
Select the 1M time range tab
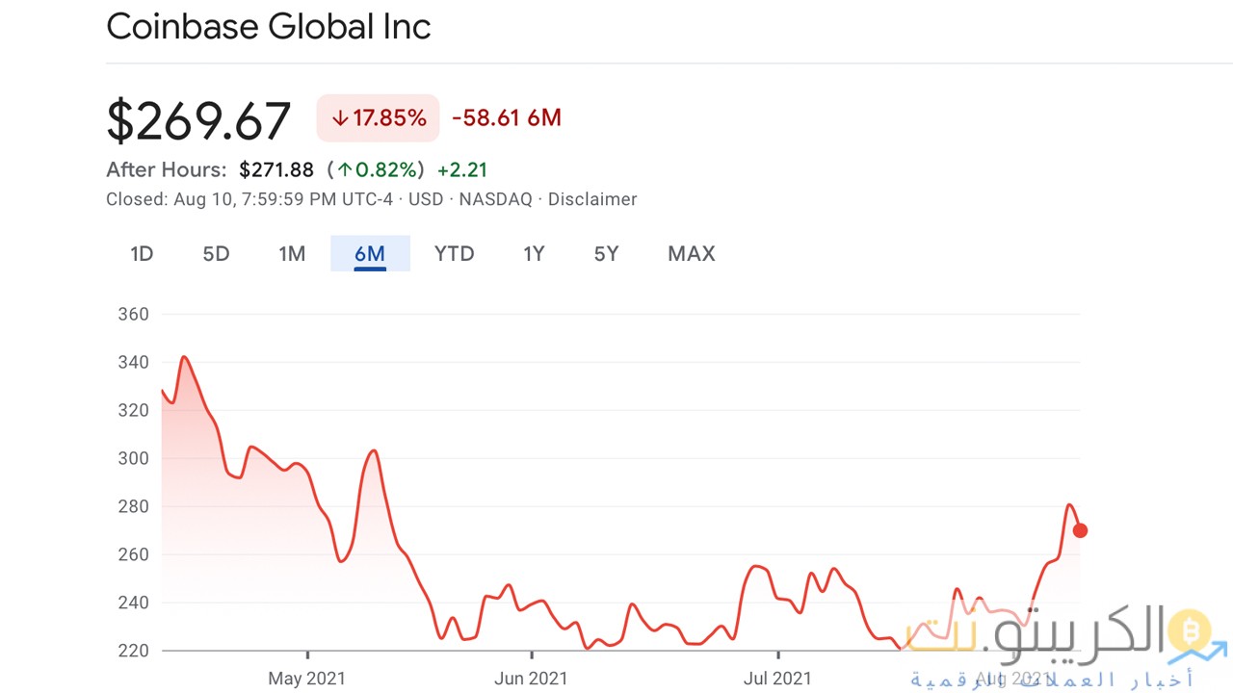[292, 254]
